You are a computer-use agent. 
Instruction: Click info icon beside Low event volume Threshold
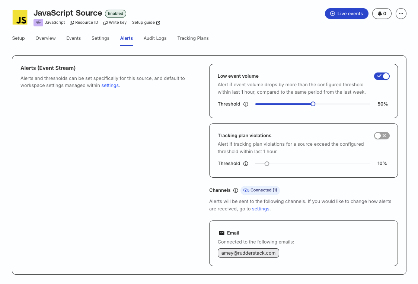click(x=246, y=104)
